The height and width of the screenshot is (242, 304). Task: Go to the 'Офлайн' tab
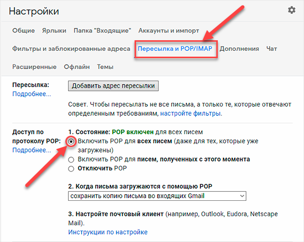77,67
